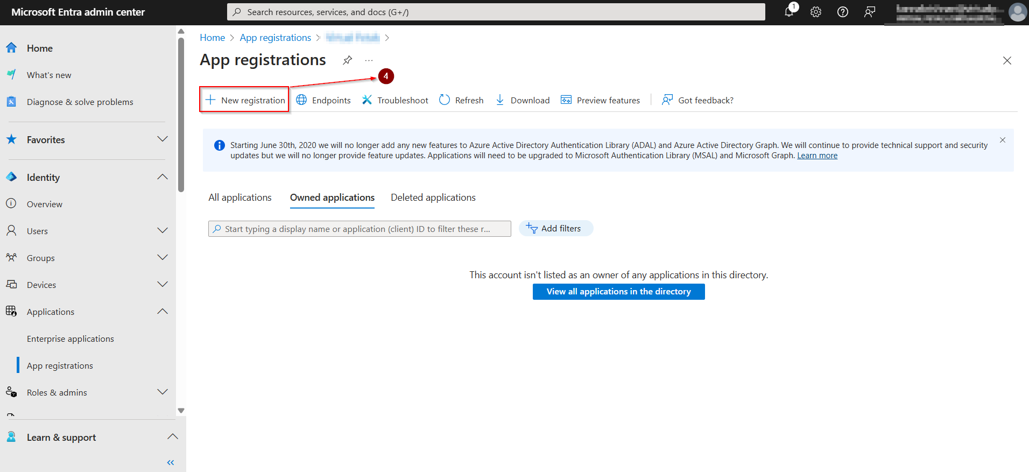Image resolution: width=1029 pixels, height=472 pixels.
Task: Open Endpoints from the toolbar
Action: pos(323,100)
